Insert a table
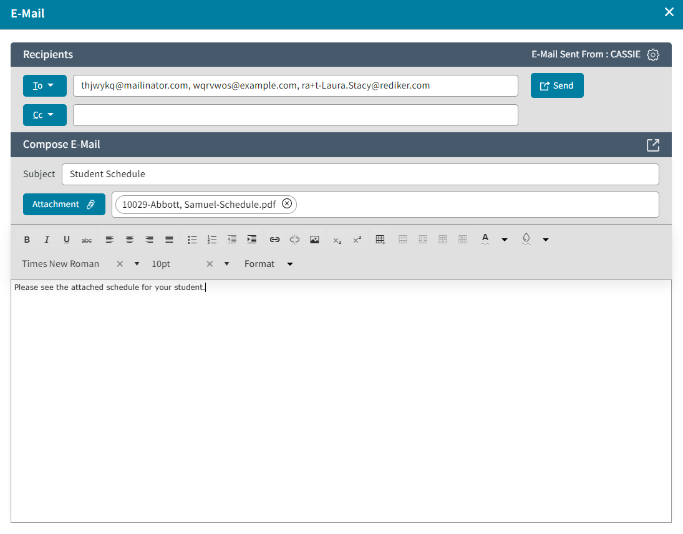Image resolution: width=683 pixels, height=534 pixels. tap(380, 240)
